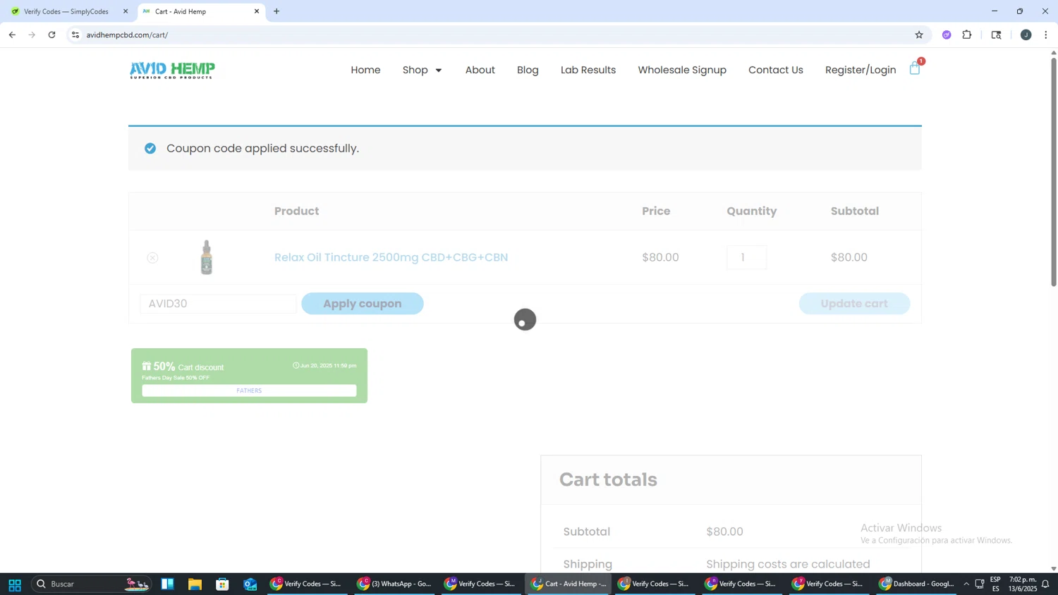
Task: Click the quantity field showing 1
Action: [x=746, y=258]
